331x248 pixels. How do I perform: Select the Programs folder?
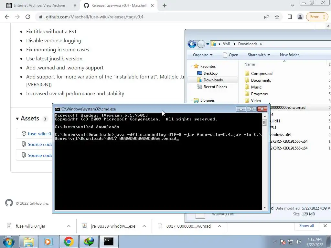coord(259,94)
